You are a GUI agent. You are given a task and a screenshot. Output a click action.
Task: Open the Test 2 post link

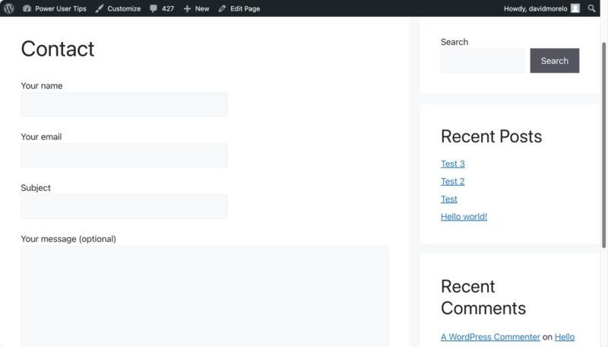click(452, 181)
